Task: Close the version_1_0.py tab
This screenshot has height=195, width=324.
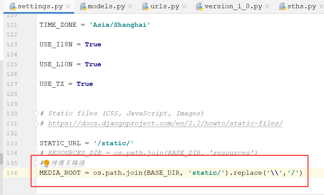Action: (267, 7)
